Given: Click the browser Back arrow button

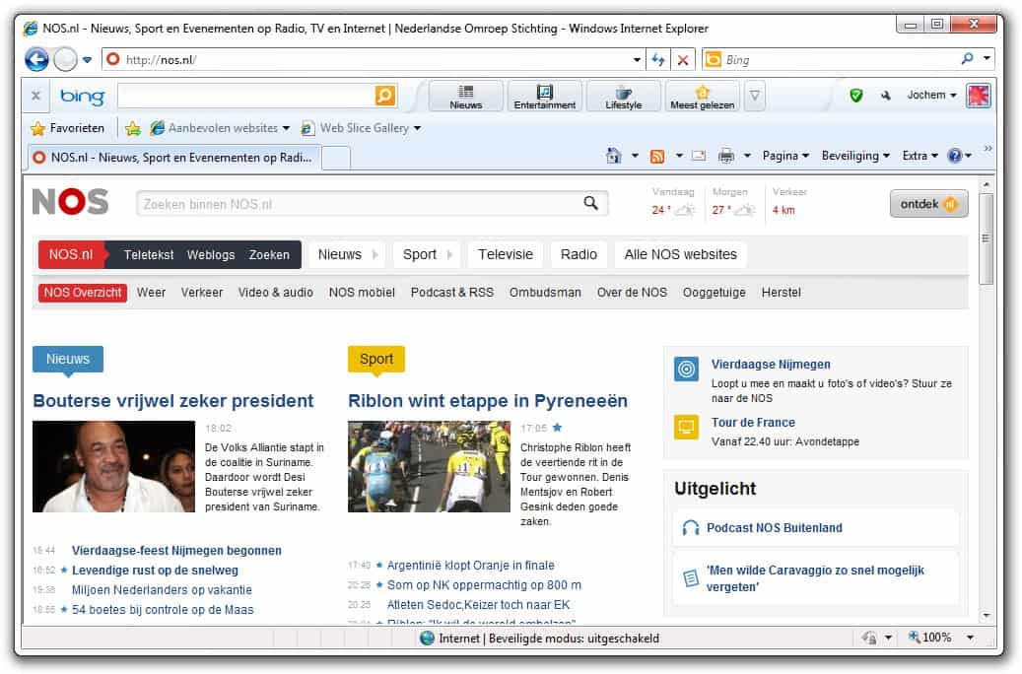Looking at the screenshot, I should coord(36,60).
